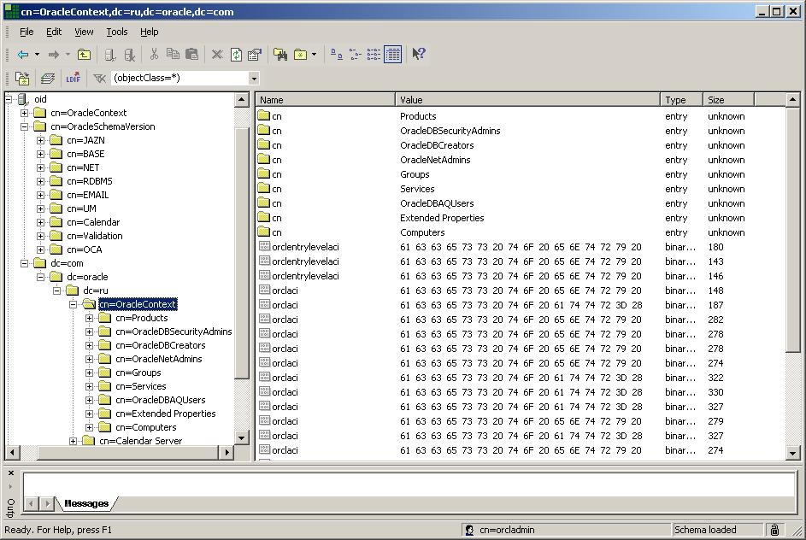This screenshot has width=806, height=540.
Task: Click cn=orcladmin in the status bar
Action: tap(507, 530)
